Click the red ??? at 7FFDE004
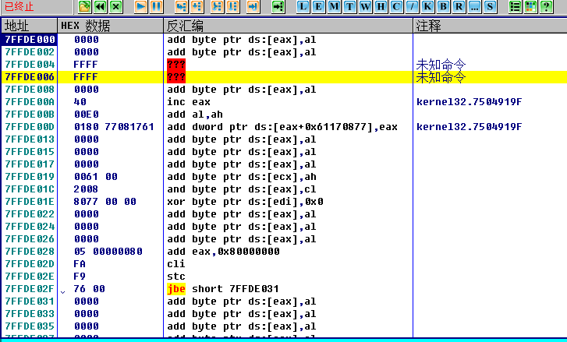The image size is (567, 342). [176, 65]
